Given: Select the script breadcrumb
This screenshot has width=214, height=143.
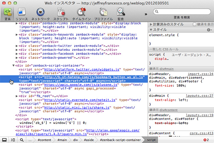Looking at the screenshot, I should pos(151,140).
